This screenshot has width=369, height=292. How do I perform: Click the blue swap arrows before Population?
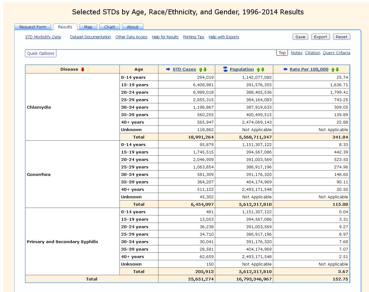point(226,69)
